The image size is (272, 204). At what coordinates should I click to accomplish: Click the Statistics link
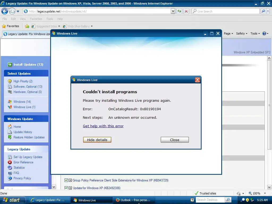pyautogui.click(x=19, y=168)
